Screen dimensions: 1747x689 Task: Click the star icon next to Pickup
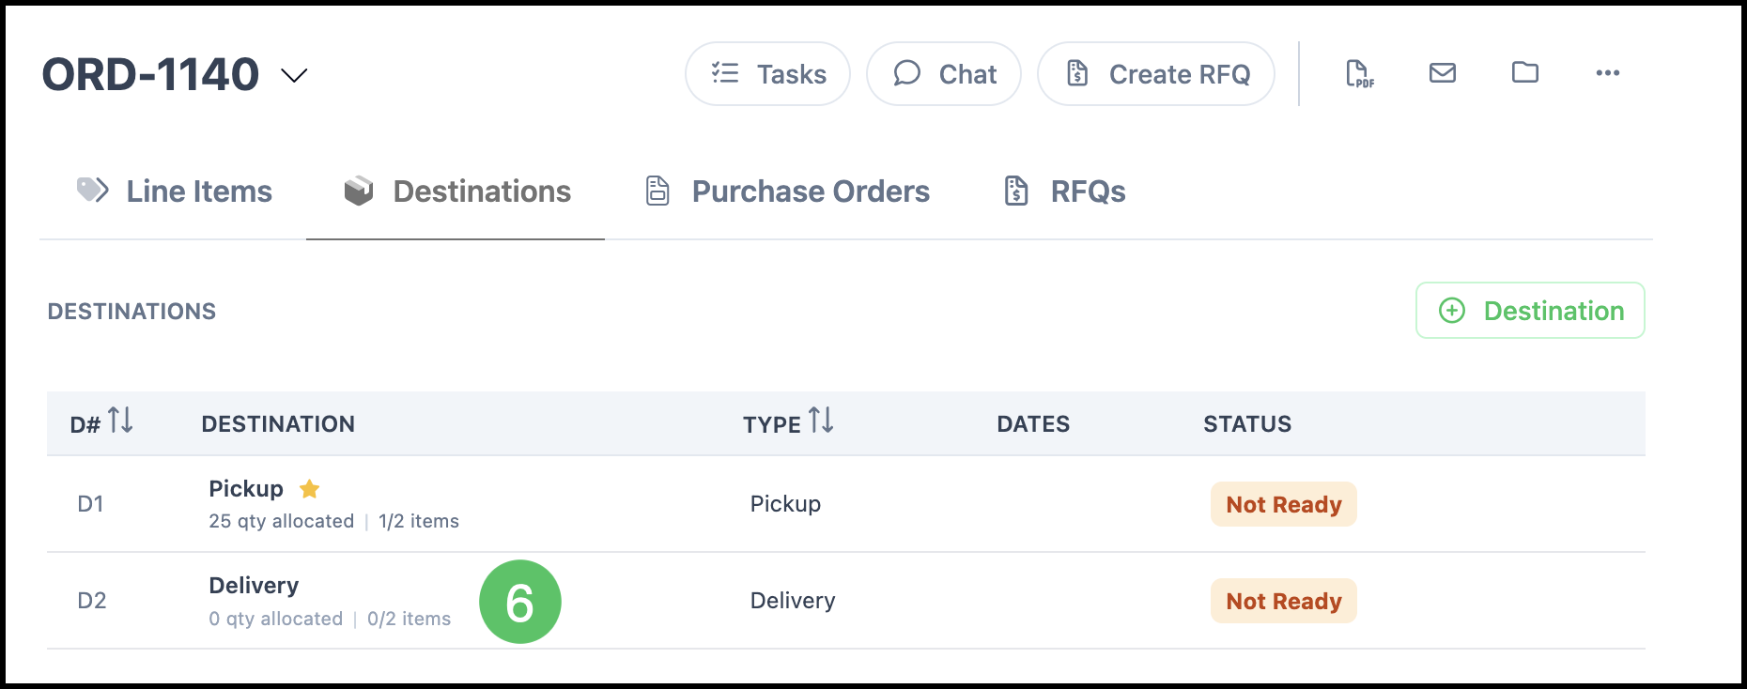309,489
